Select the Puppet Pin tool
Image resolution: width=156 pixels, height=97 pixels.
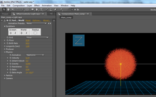pos(61,10)
